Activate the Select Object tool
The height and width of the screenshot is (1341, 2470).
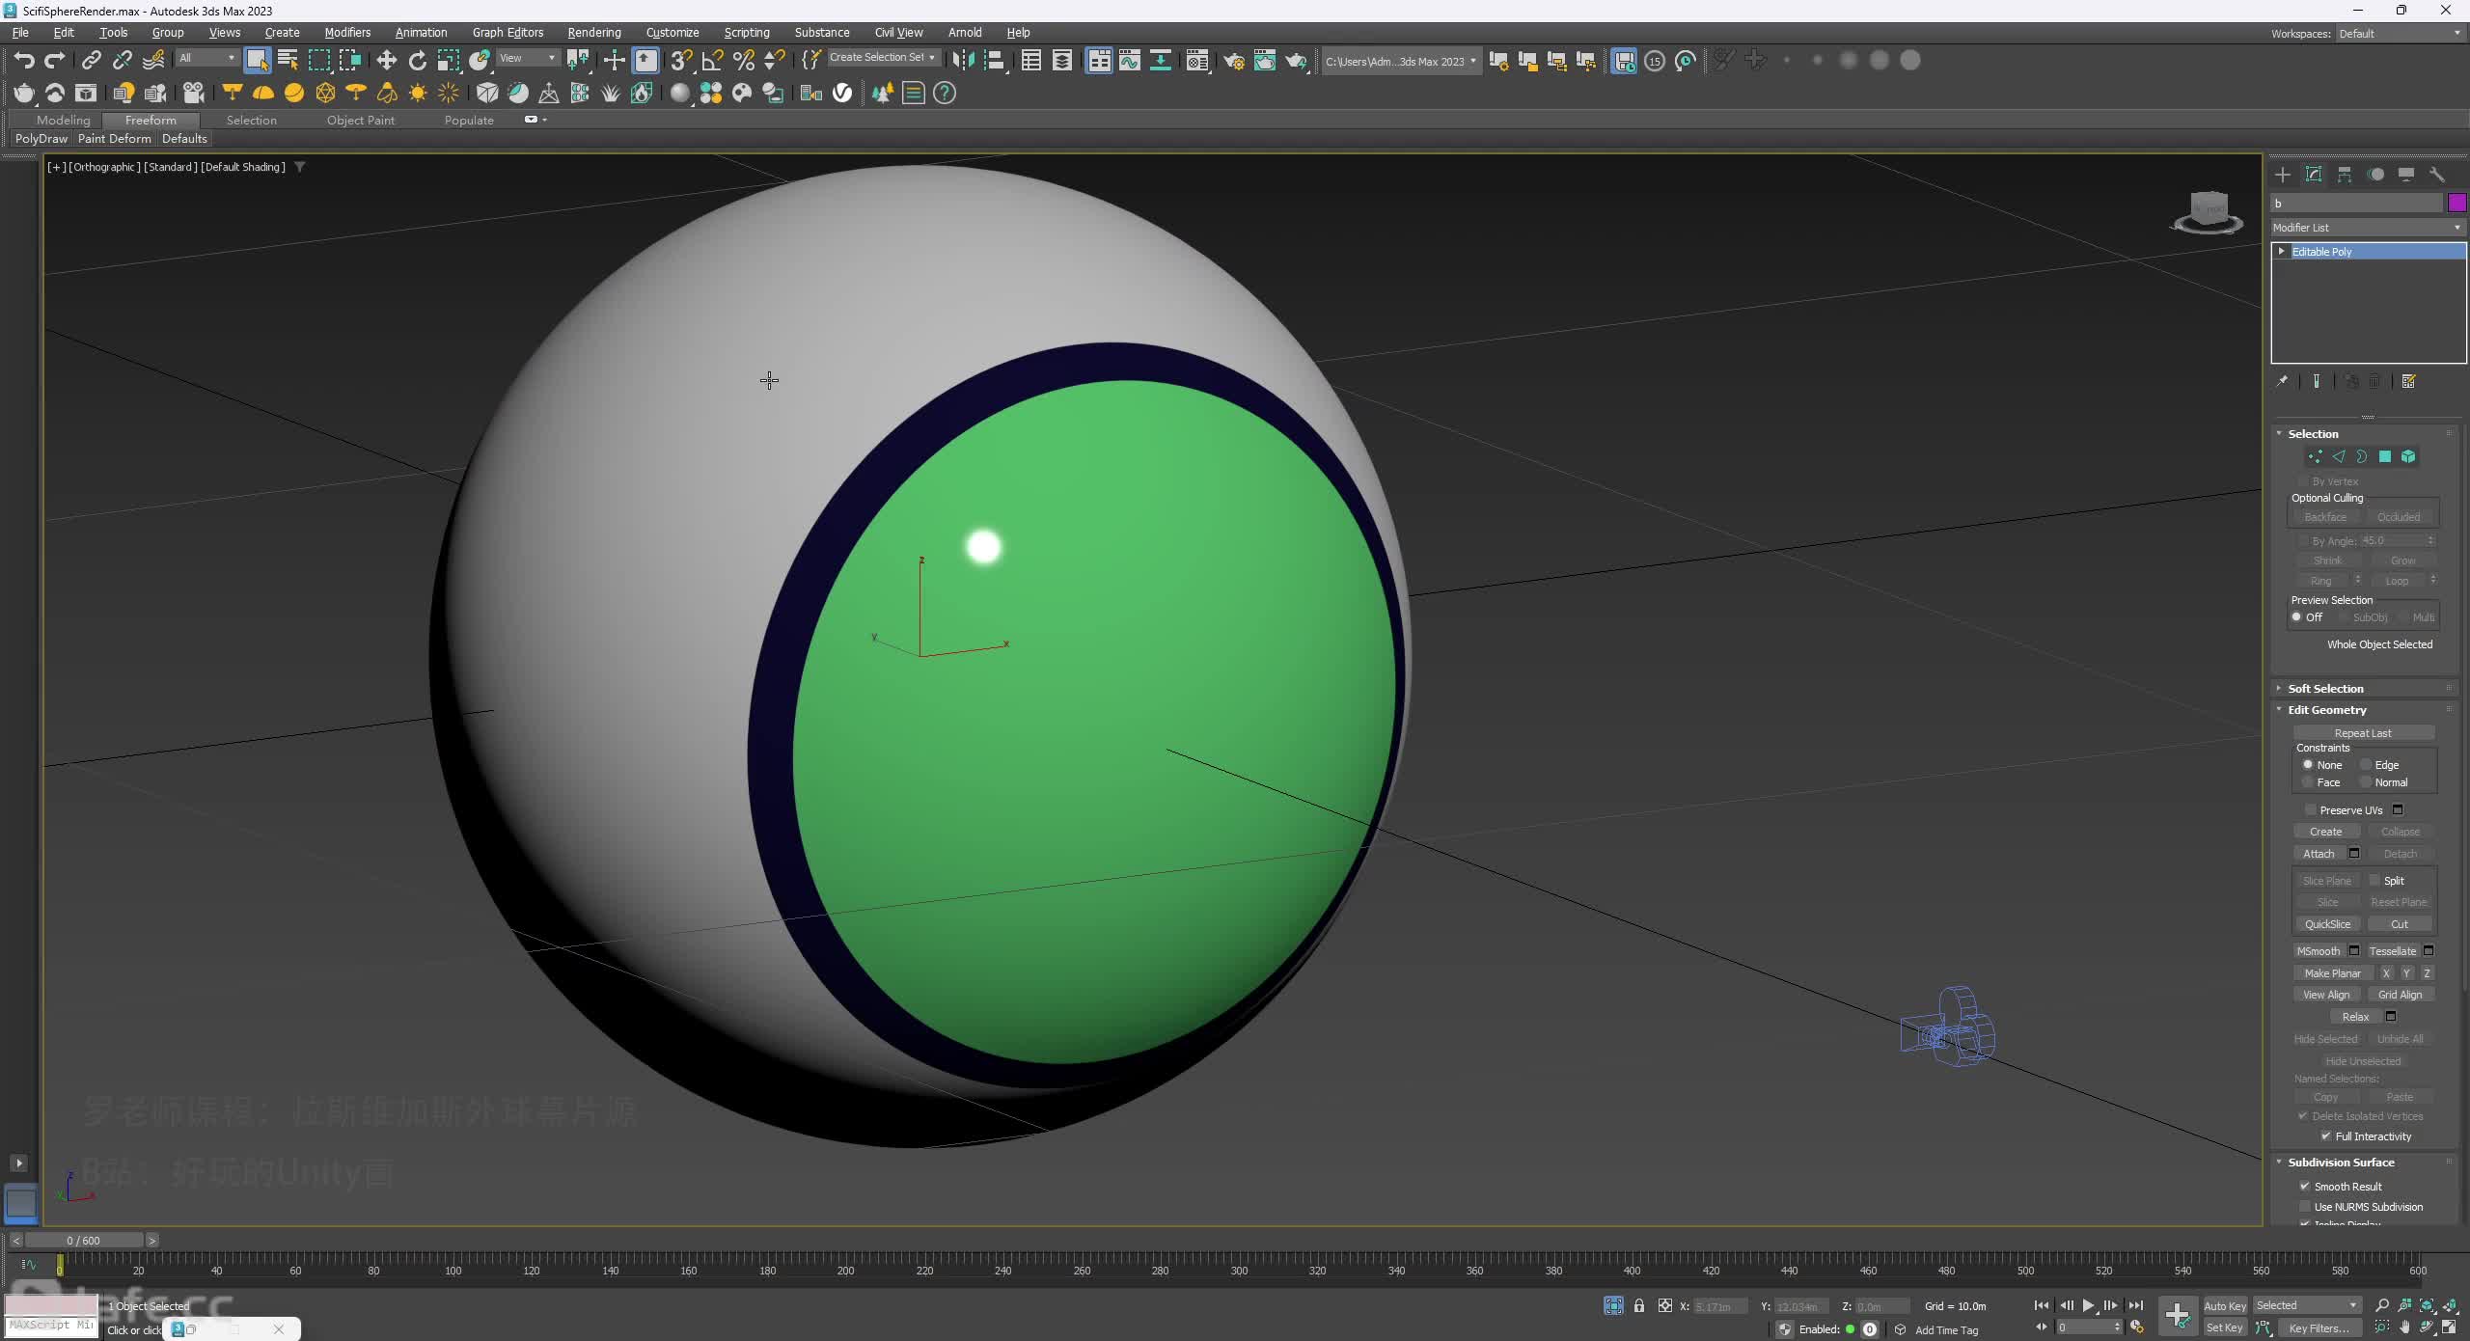(x=257, y=61)
